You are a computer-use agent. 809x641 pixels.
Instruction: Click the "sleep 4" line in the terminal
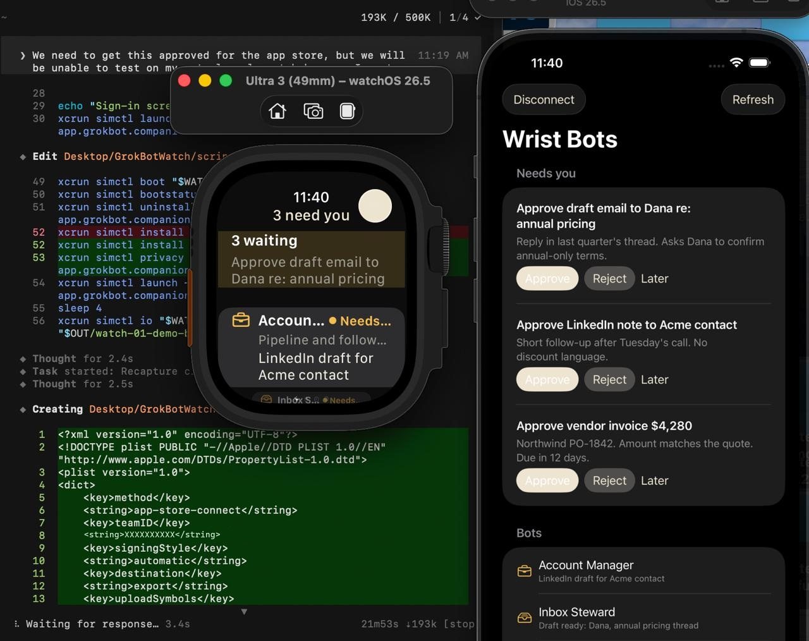coord(80,308)
